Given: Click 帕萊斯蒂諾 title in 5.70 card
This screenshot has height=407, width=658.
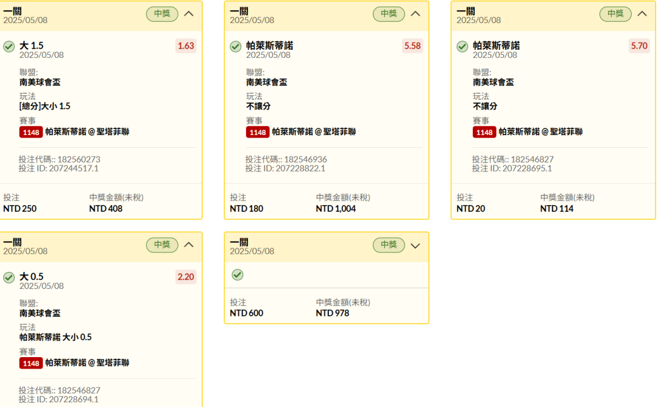Looking at the screenshot, I should point(496,45).
